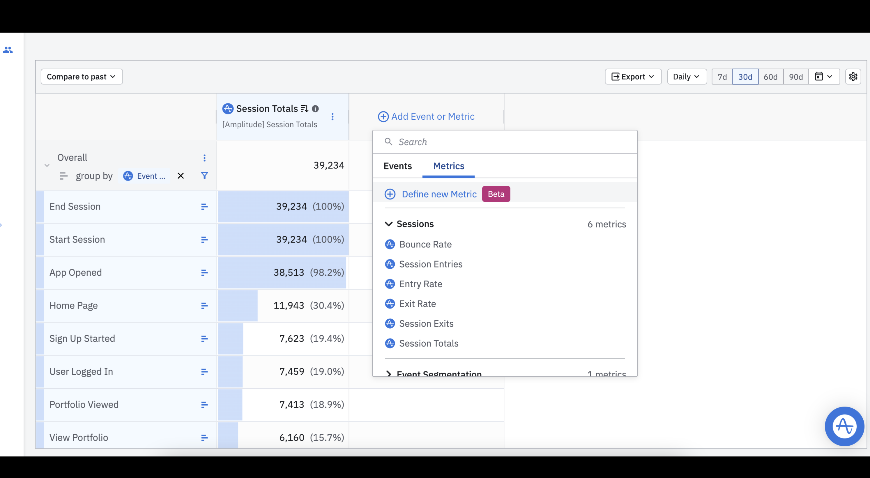Open the Amplitude help bubble
Image resolution: width=870 pixels, height=478 pixels.
(844, 426)
